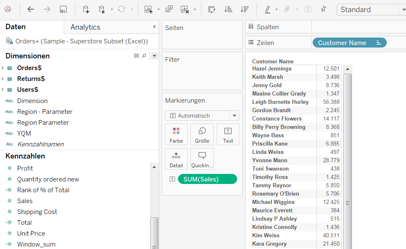The width and height of the screenshot is (406, 249).
Task: Pin the toolbar with the pin icon
Action: click(323, 9)
